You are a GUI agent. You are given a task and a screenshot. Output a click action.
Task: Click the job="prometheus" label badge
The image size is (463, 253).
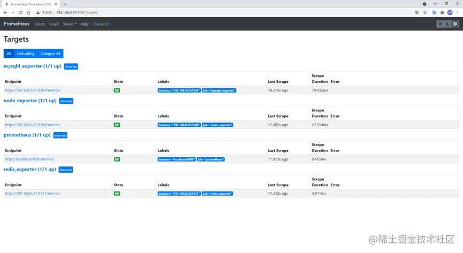tap(211, 159)
